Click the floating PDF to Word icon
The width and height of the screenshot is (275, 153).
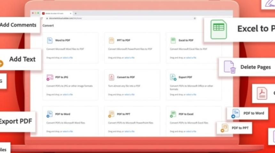pyautogui.click(x=236, y=113)
